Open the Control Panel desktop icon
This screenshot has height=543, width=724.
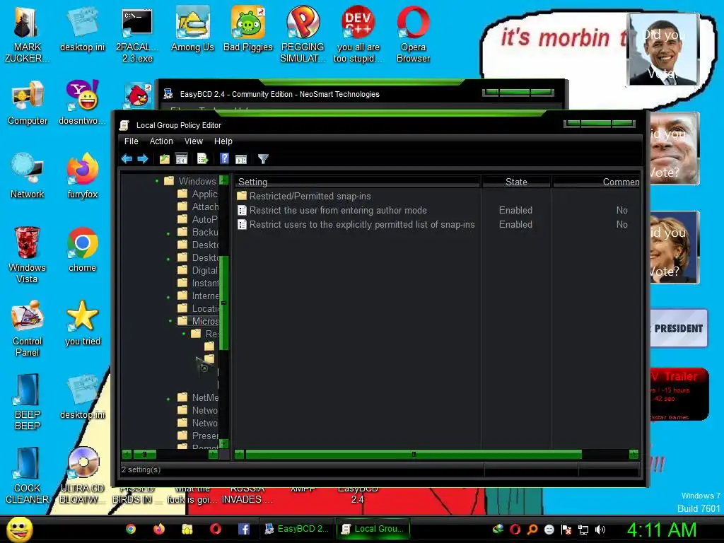28,328
